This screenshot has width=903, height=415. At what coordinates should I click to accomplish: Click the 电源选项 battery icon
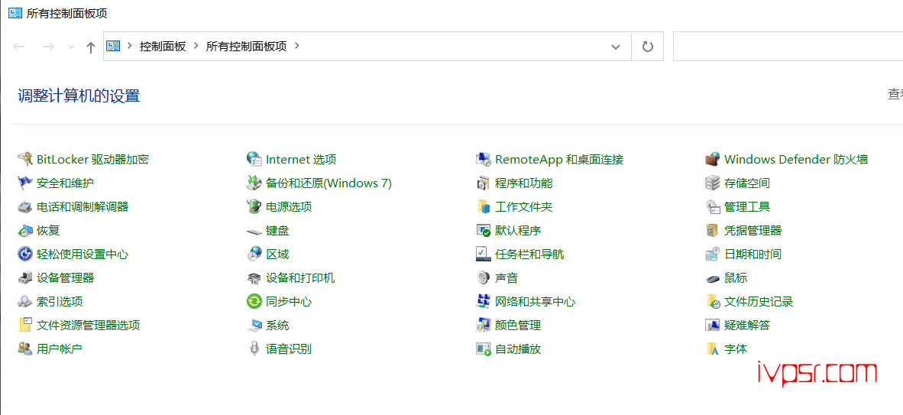254,207
